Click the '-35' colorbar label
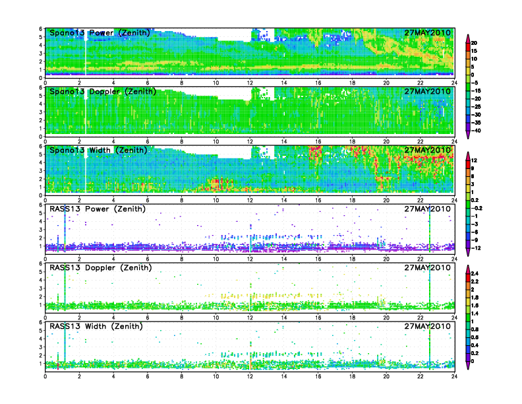The height and width of the screenshot is (404, 522). [x=476, y=123]
